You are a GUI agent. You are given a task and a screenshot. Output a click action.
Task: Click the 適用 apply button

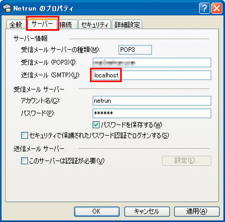coord(197,211)
